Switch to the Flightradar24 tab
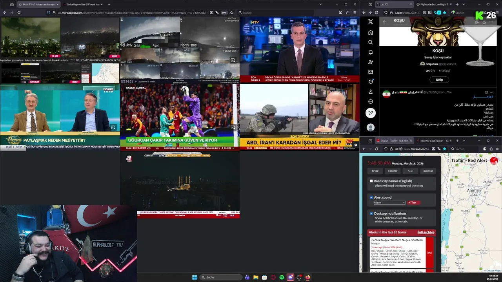 [434, 4]
